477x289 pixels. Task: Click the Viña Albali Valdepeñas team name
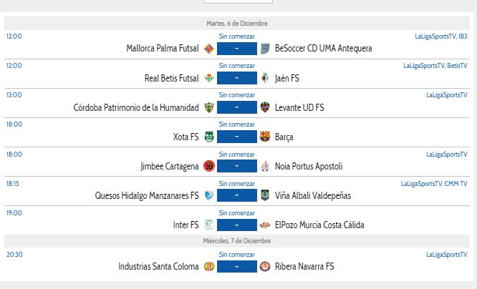click(x=313, y=196)
